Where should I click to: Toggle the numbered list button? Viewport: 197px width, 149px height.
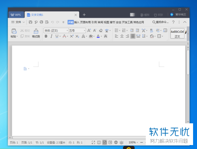point(124,30)
